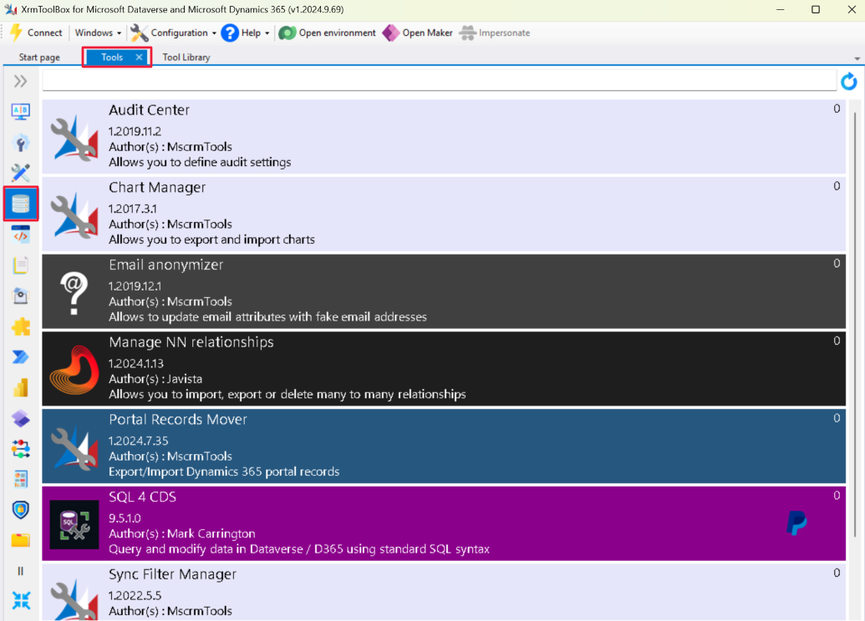Select the yellow folder category icon

(20, 541)
